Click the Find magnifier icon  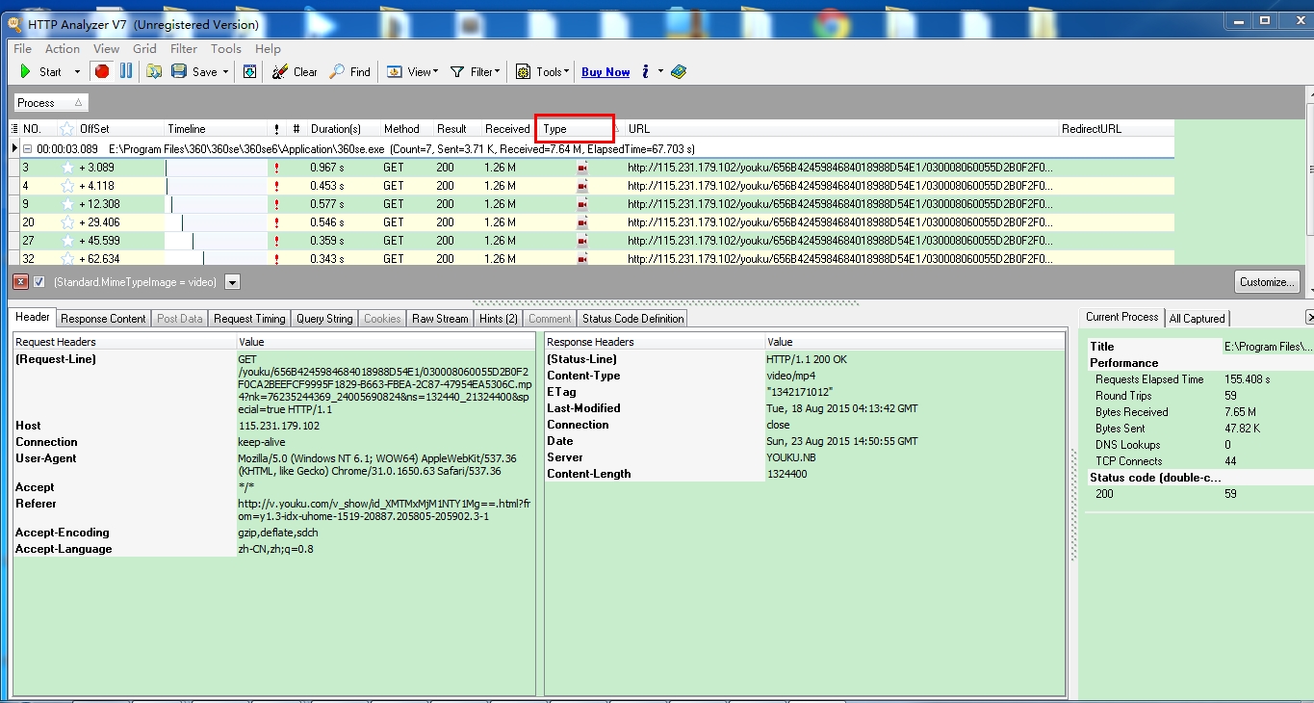click(337, 71)
